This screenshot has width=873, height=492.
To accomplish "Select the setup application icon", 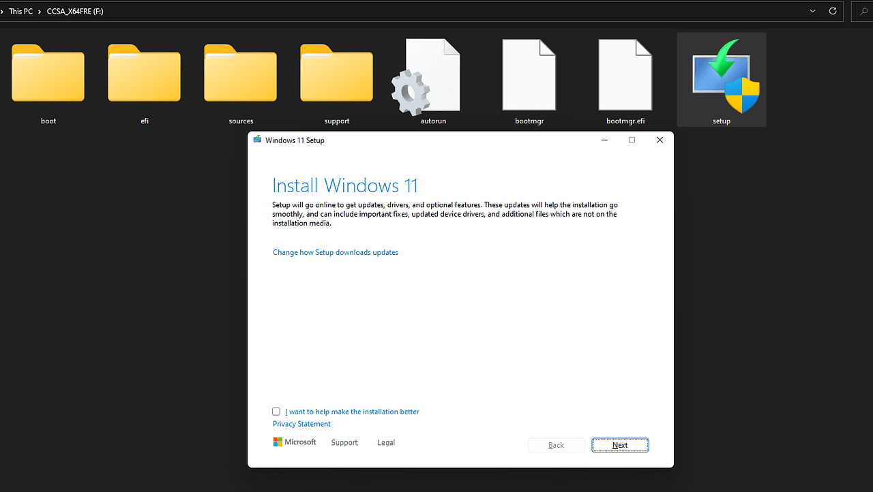I will 726,76.
